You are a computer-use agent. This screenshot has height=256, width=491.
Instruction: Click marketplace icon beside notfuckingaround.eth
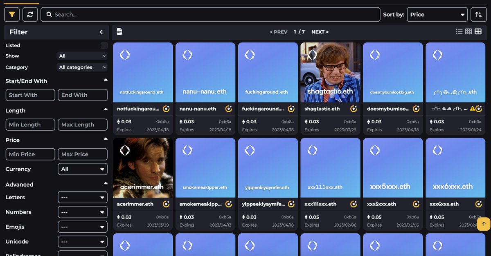point(166,109)
